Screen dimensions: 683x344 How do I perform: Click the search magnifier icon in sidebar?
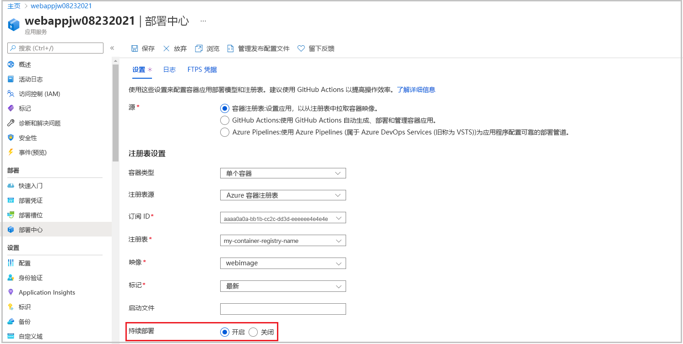tap(14, 48)
